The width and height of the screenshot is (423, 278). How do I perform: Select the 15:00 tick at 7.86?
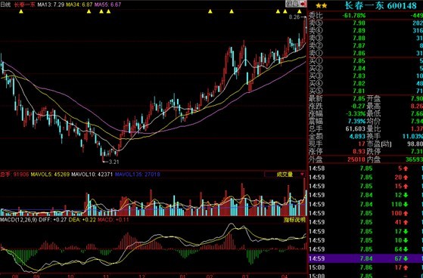click(x=365, y=267)
